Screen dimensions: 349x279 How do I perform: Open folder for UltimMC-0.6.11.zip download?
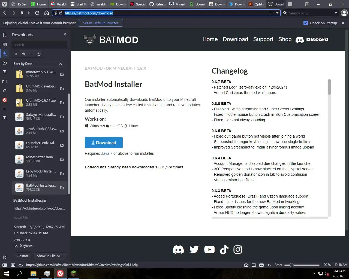point(62,103)
